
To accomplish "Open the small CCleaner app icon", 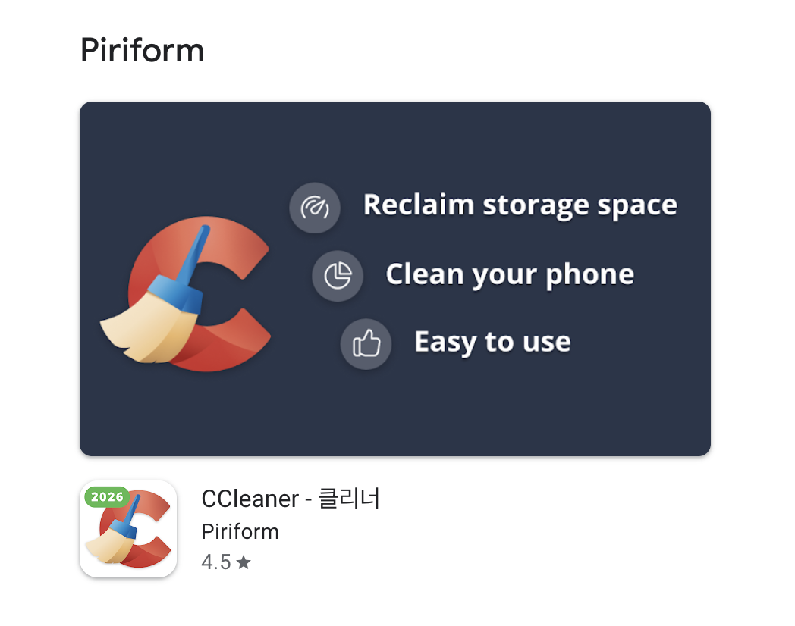I will [128, 529].
